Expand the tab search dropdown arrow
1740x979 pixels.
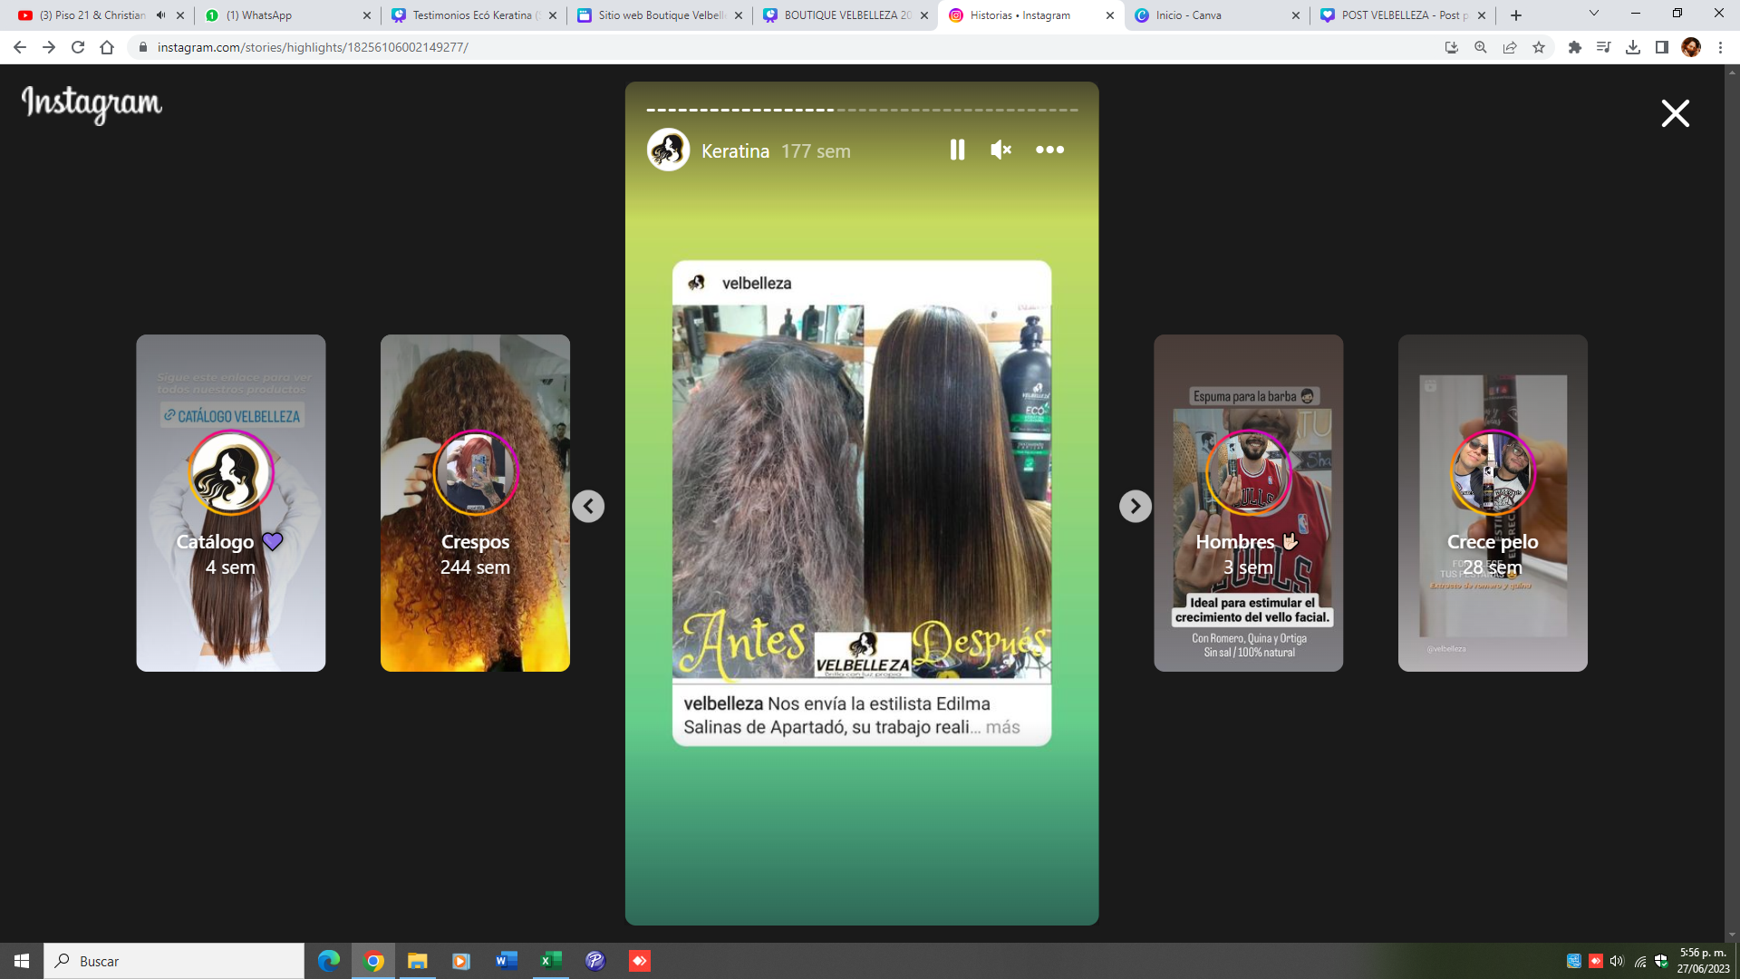tap(1594, 14)
